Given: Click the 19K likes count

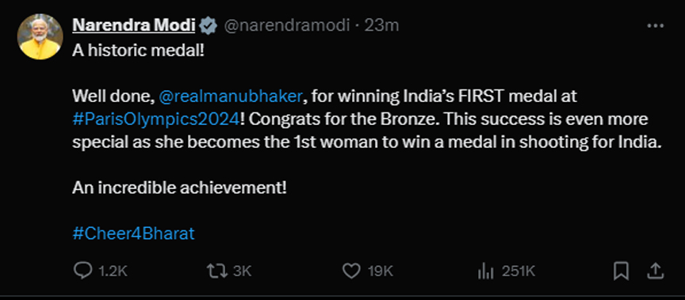Looking at the screenshot, I should (380, 272).
